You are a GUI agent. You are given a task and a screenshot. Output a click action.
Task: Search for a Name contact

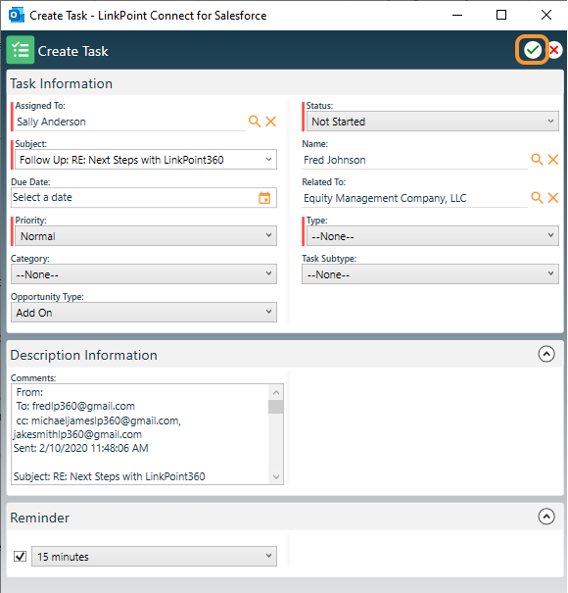point(537,160)
